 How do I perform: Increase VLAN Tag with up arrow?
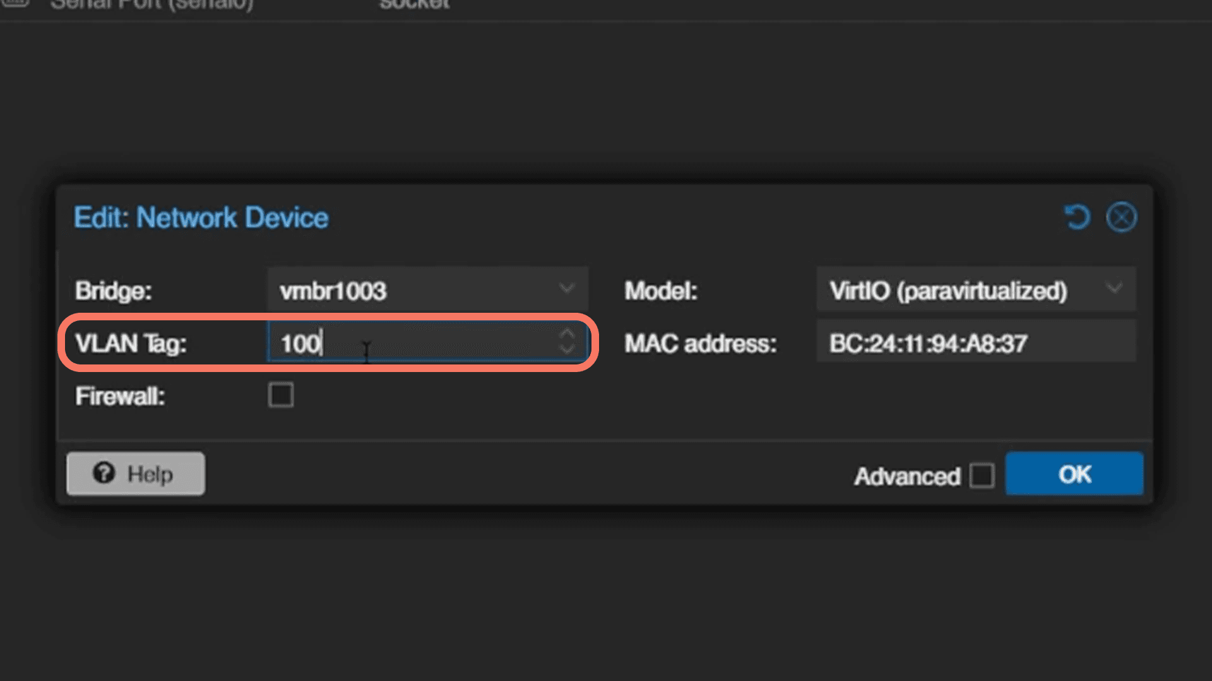[567, 334]
